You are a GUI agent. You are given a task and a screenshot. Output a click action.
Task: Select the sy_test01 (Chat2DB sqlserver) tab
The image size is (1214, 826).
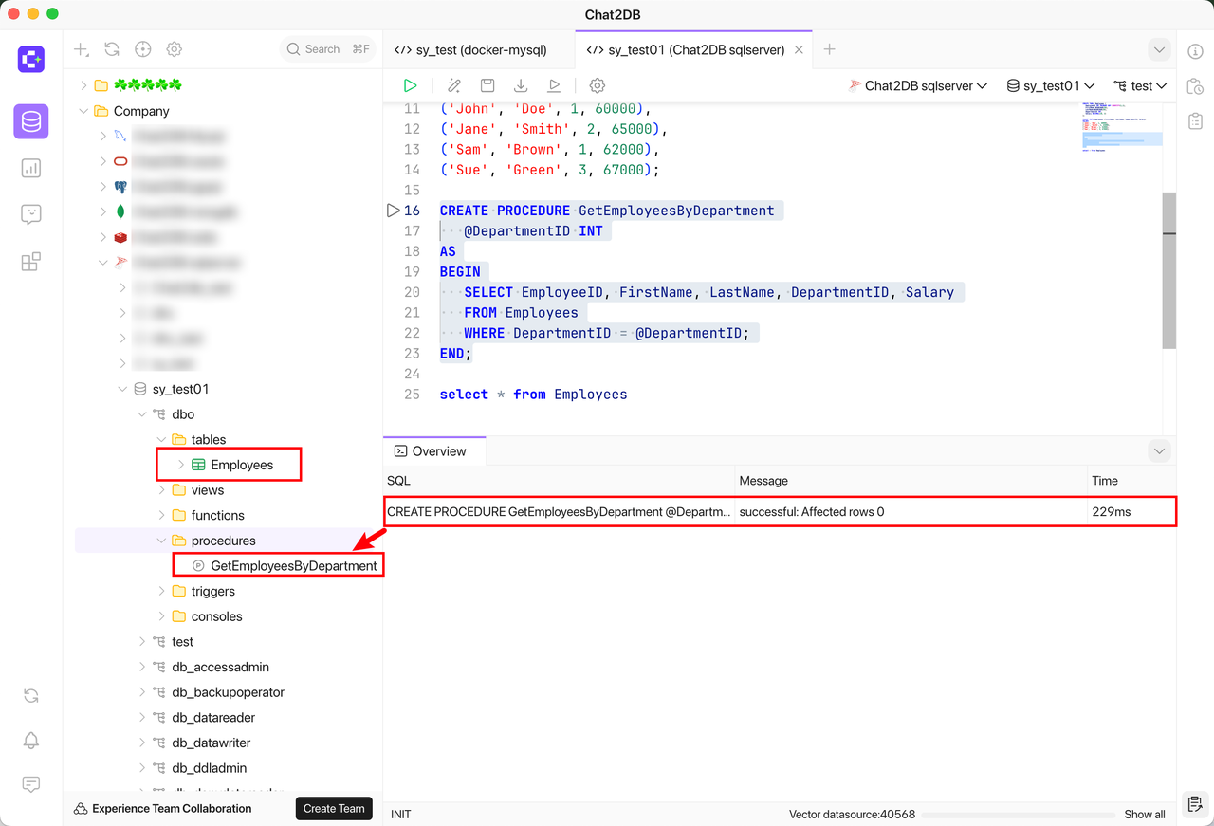(x=694, y=49)
